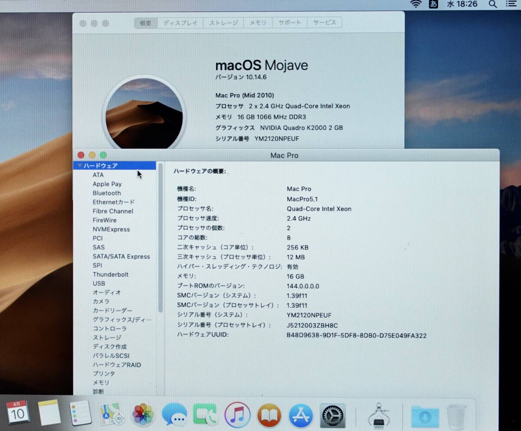Select グラフィックス/ディ… in the sidebar
This screenshot has height=431, width=521.
(x=122, y=320)
